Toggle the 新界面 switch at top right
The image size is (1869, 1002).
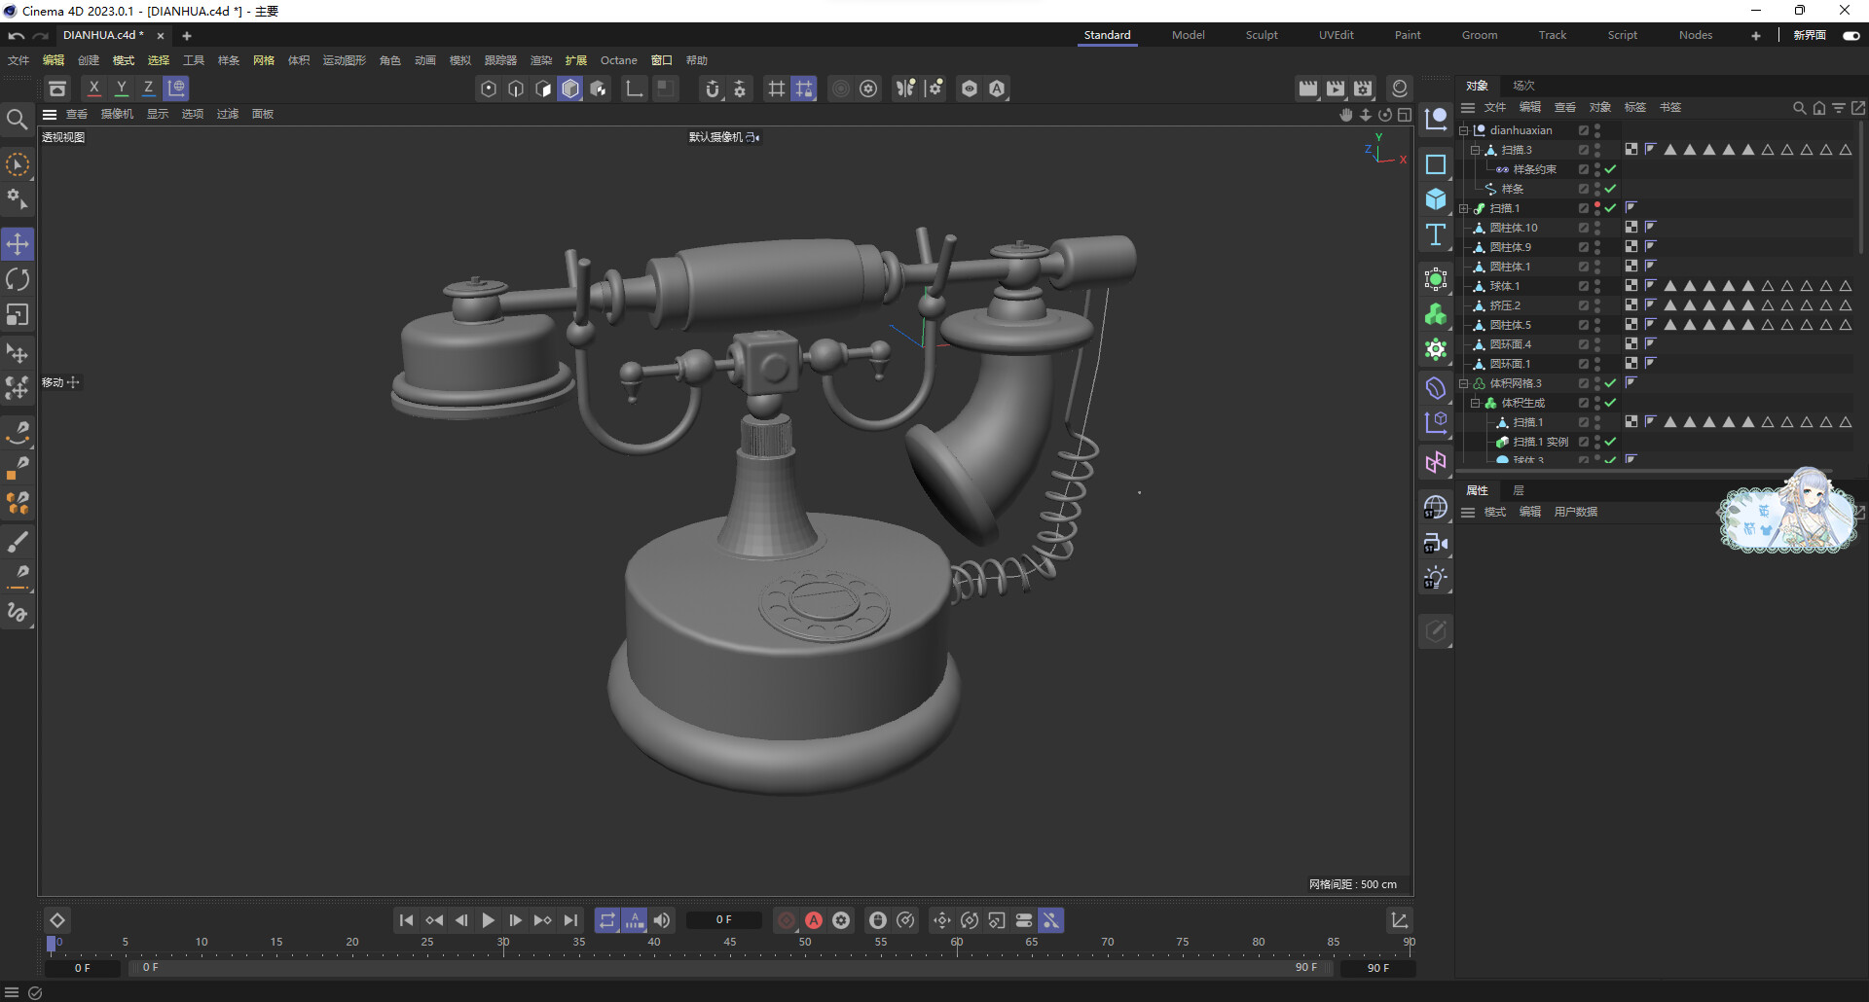(x=1851, y=35)
